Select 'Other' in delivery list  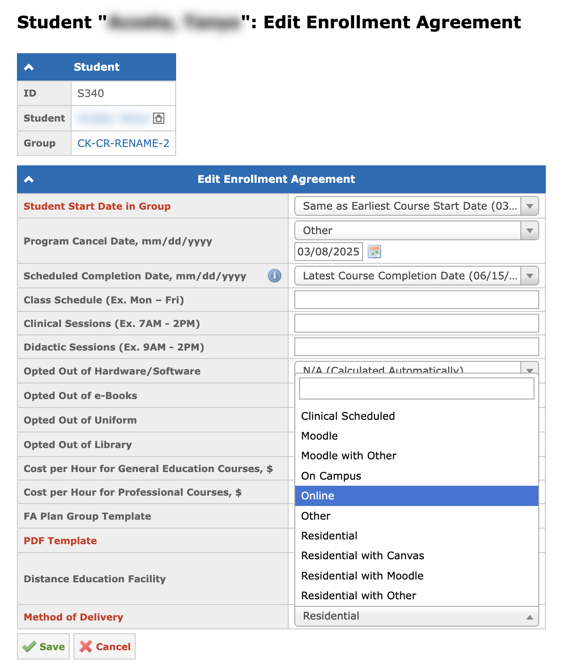tap(417, 516)
